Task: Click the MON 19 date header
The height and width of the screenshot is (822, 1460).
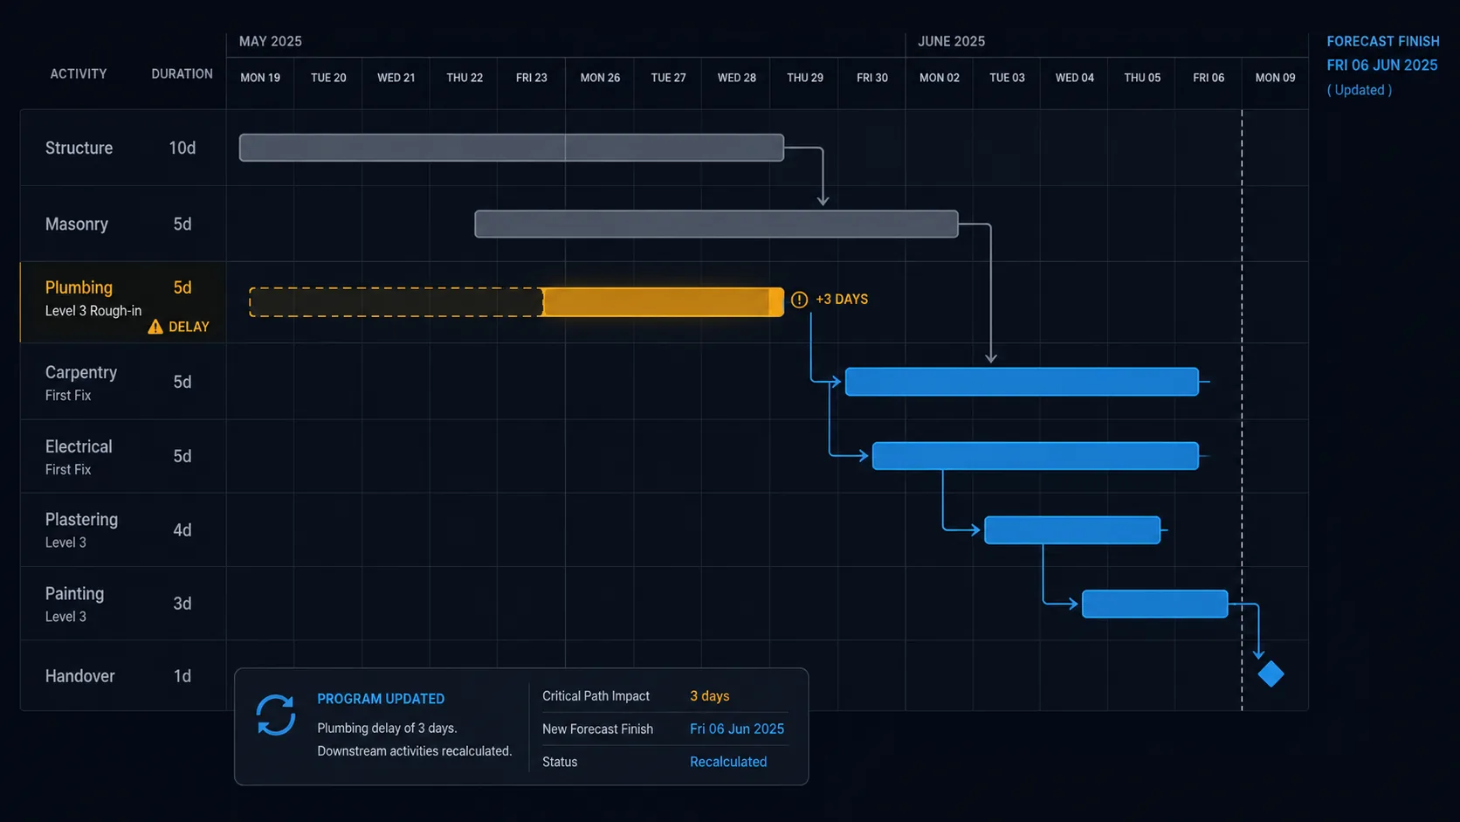Action: coord(260,78)
